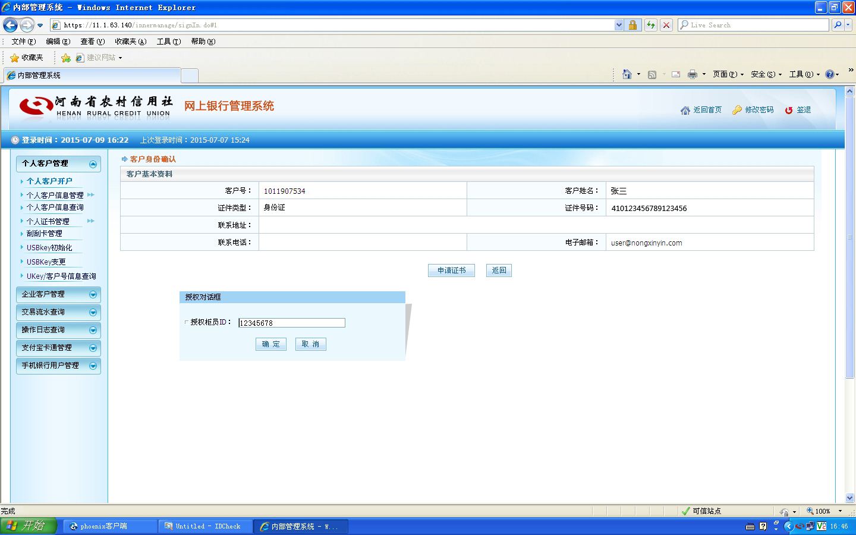Click the RSS feeds icon

pos(652,74)
